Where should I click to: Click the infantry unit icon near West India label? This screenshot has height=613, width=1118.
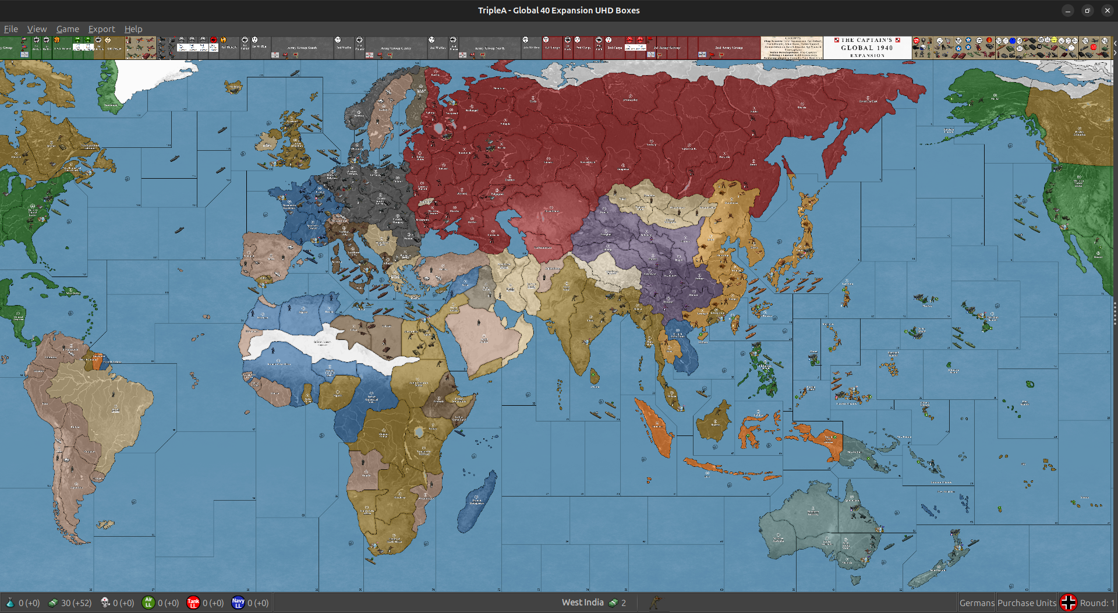pyautogui.click(x=655, y=603)
